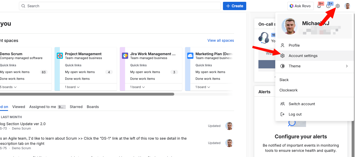
Task: Expand the Theme submenu
Action: tap(315, 66)
